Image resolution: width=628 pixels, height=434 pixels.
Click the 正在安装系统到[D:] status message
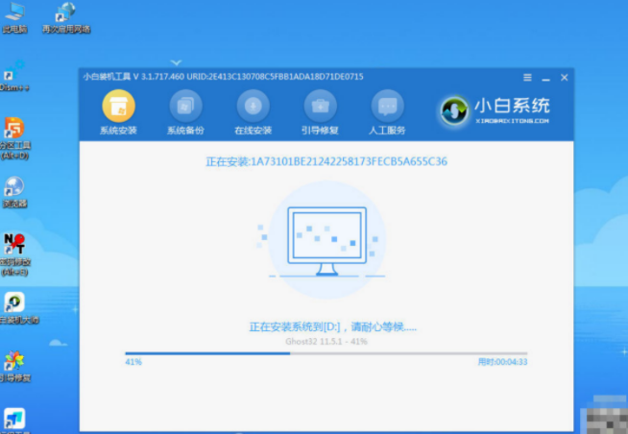[x=333, y=327]
